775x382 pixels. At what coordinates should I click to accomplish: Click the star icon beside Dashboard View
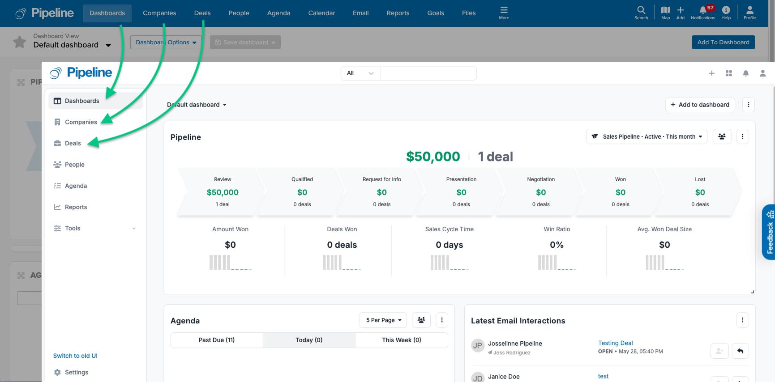20,42
